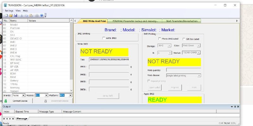Click the New file toolbar icon
The width and height of the screenshot is (253, 126).
[x=6, y=15]
